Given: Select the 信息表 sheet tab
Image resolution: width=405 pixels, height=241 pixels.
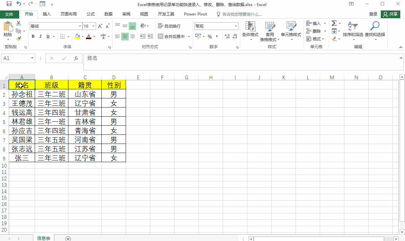Looking at the screenshot, I should point(44,238).
